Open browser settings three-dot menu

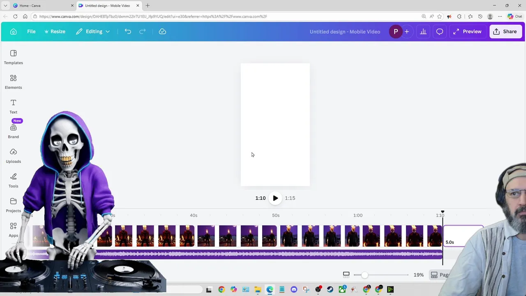(500, 16)
